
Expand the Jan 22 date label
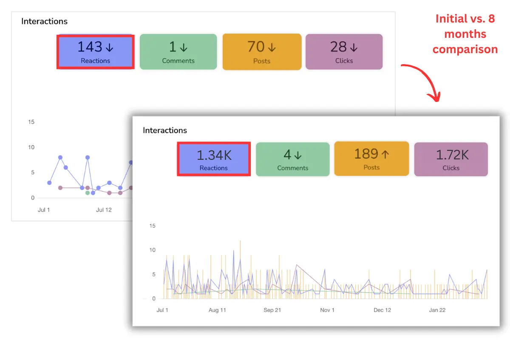pyautogui.click(x=437, y=310)
